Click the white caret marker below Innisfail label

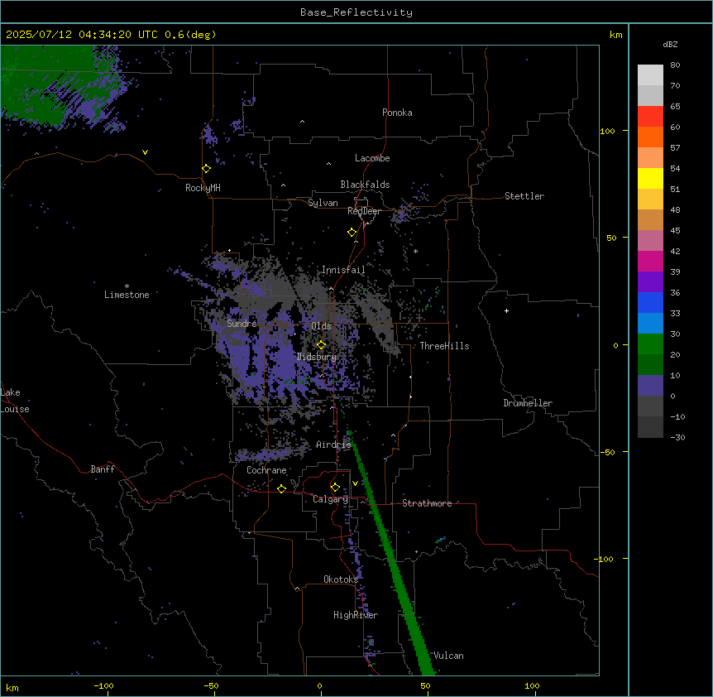click(x=331, y=289)
